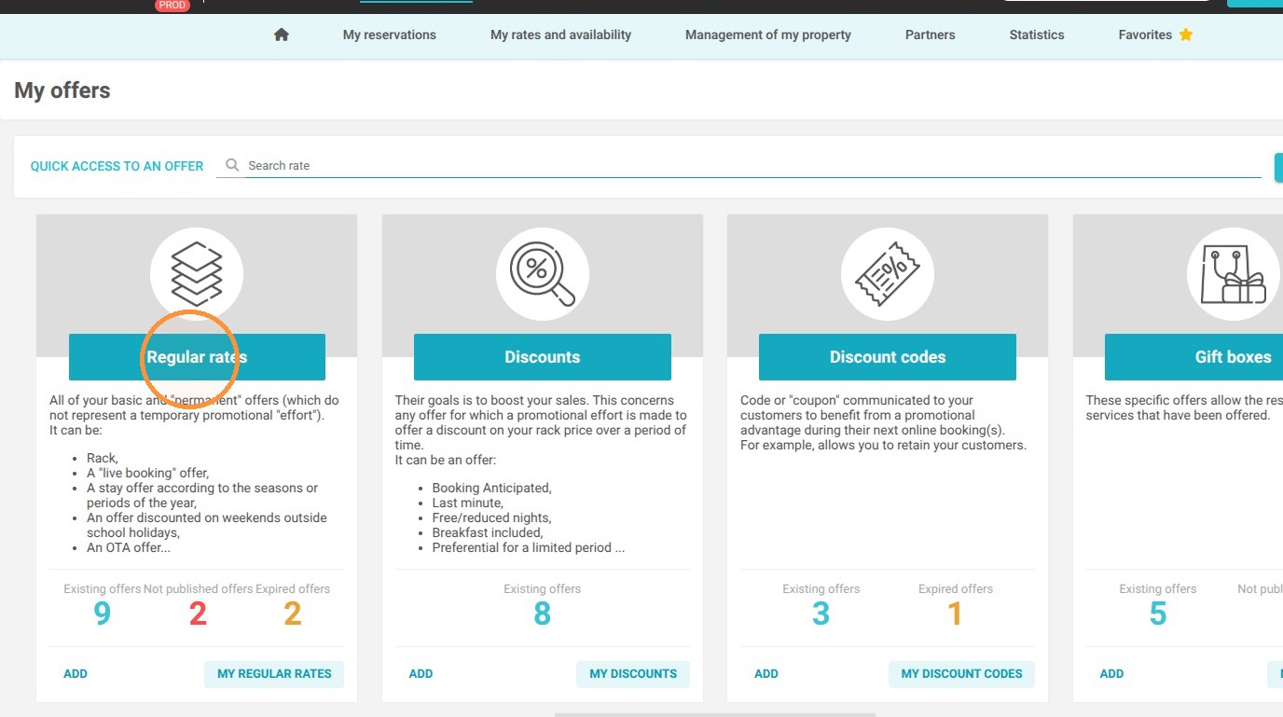
Task: Click the QUICK ACCESS TO AN OFFER label
Action: click(117, 166)
